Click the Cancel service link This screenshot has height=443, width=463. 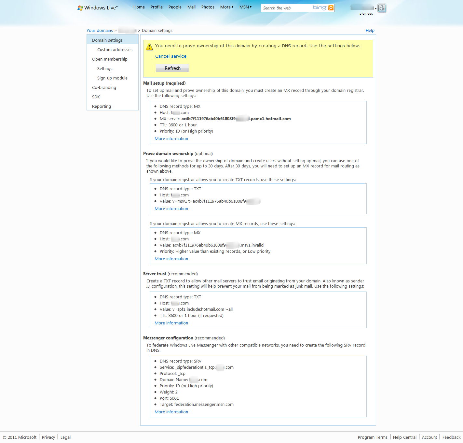[x=171, y=56]
